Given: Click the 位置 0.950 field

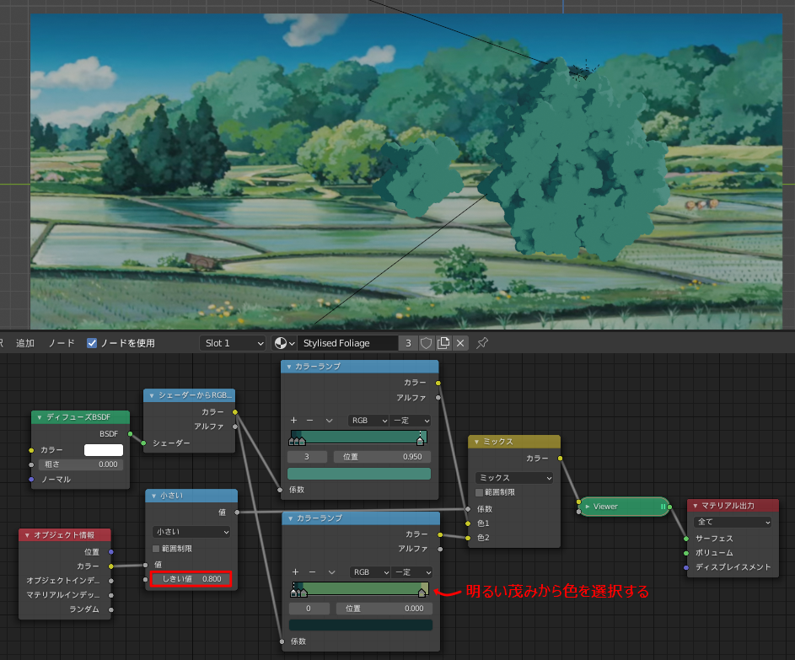Looking at the screenshot, I should tap(382, 457).
